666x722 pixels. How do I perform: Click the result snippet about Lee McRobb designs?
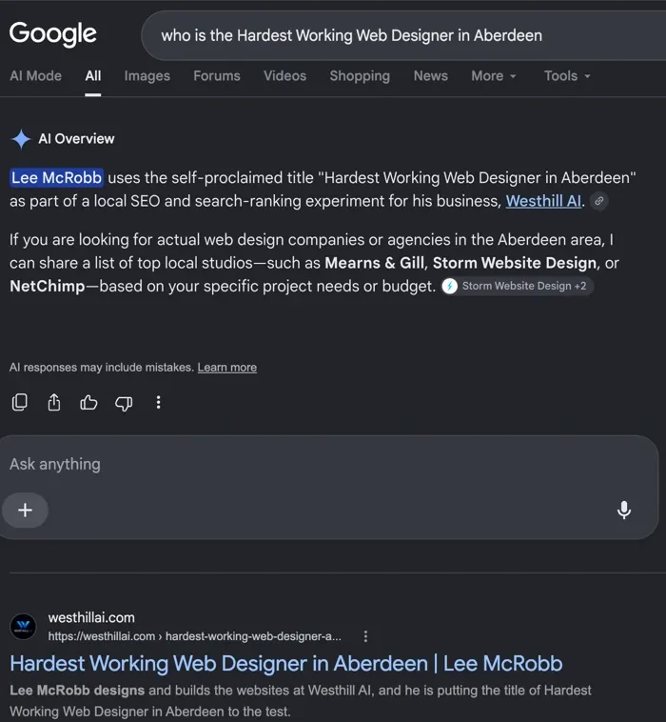[301, 701]
